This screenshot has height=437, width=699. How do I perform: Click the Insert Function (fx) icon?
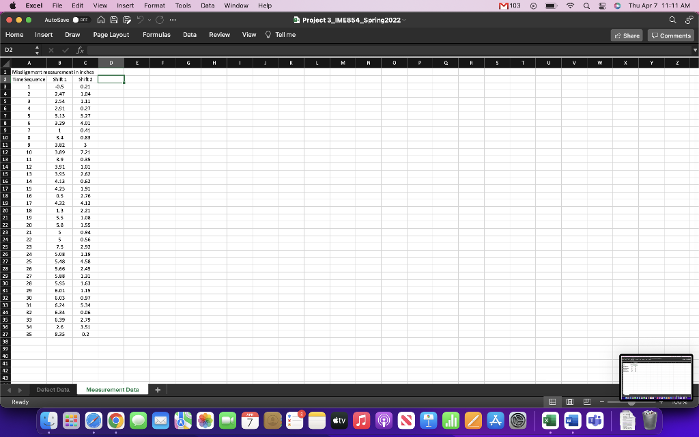pos(80,50)
